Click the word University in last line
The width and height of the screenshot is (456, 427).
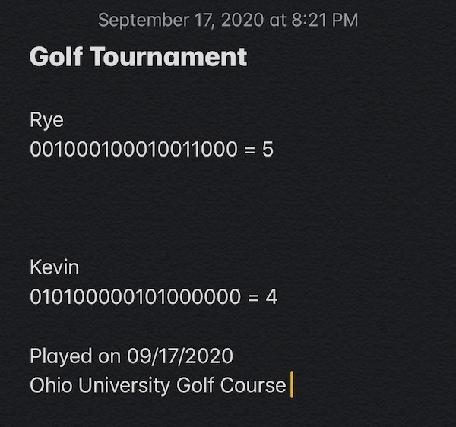(124, 386)
